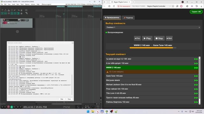Switch to the Проигрыватель tab
Screen dimensions: 204x114
click(112, 18)
